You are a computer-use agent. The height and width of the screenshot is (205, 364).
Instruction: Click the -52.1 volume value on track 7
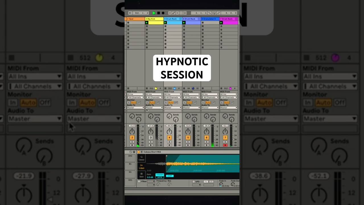[x=225, y=126]
